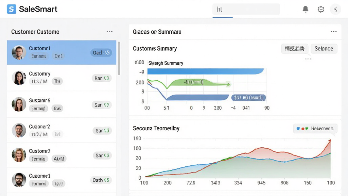Click the A/(&) tag in the Customr7 row
The image size is (348, 196).
pyautogui.click(x=59, y=159)
